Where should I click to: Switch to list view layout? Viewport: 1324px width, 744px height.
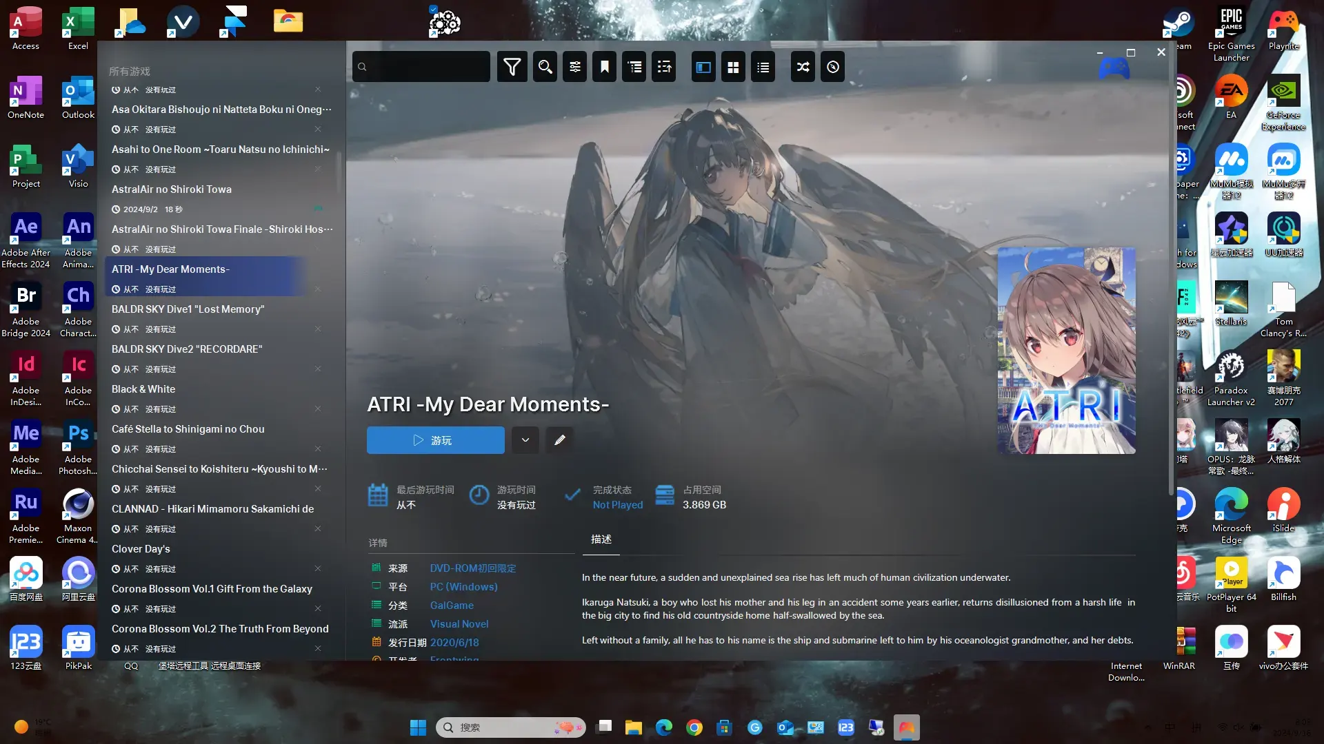(x=763, y=67)
